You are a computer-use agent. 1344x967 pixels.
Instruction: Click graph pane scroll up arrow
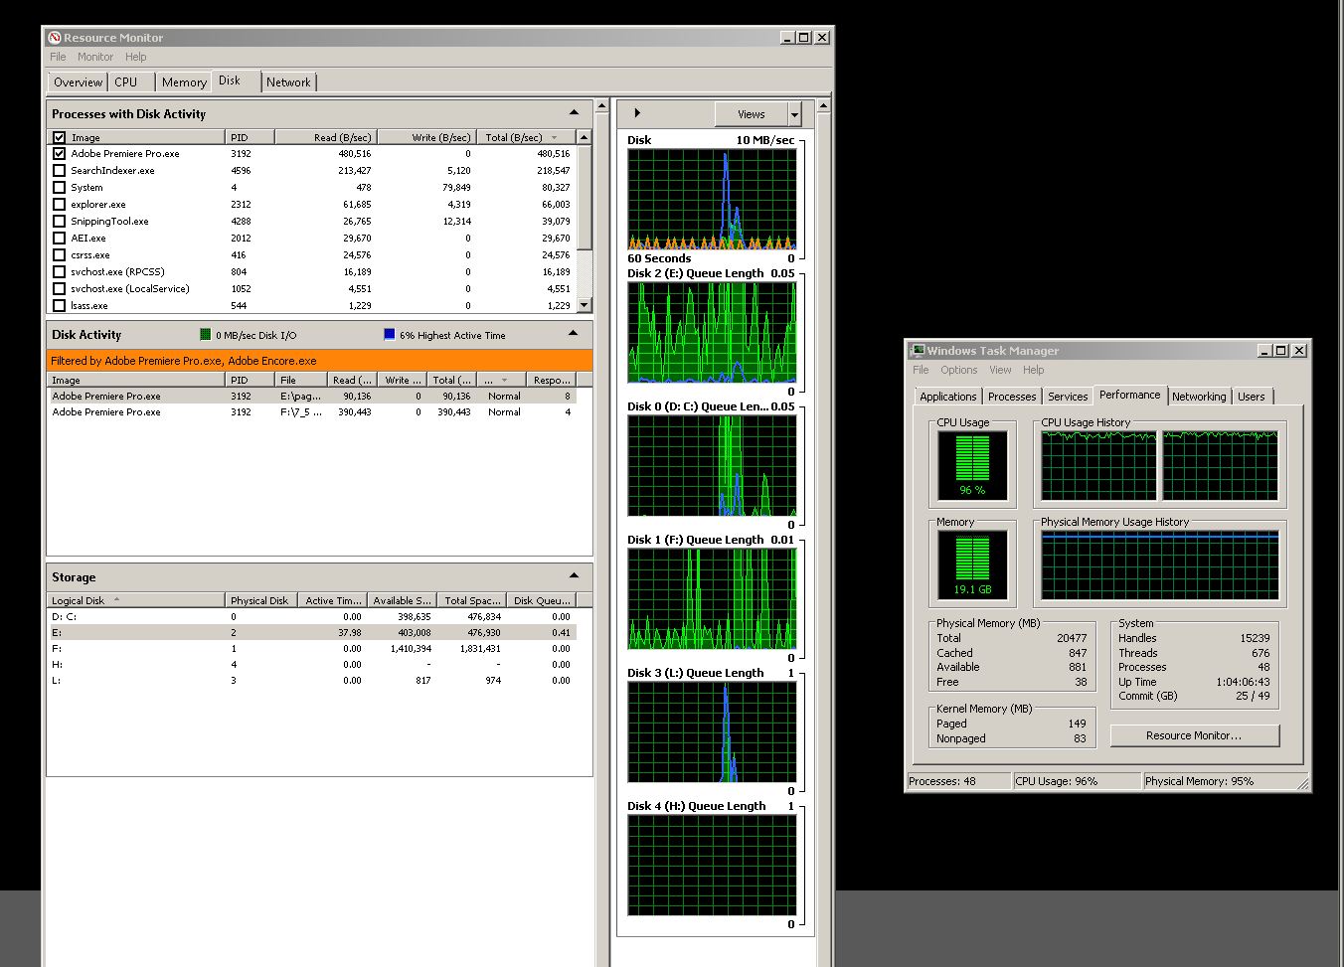tap(822, 105)
